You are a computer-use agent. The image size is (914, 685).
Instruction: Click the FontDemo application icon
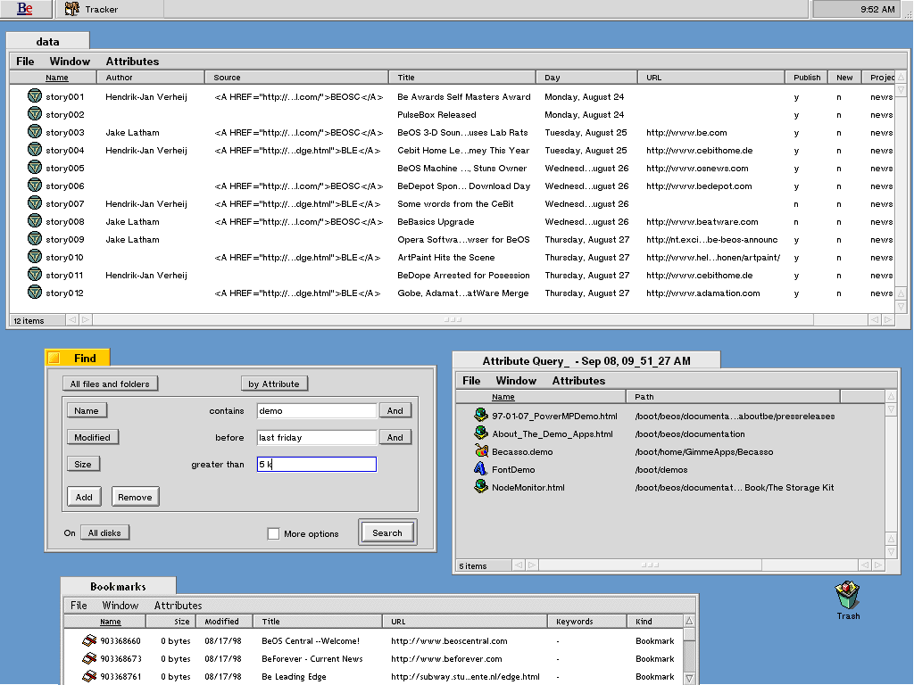[x=481, y=469]
